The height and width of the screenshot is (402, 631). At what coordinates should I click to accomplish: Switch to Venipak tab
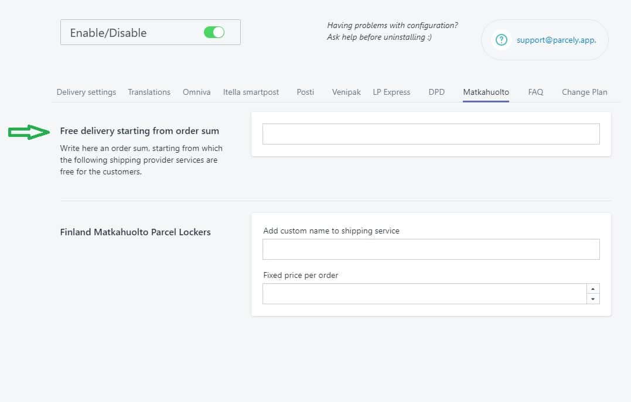346,92
